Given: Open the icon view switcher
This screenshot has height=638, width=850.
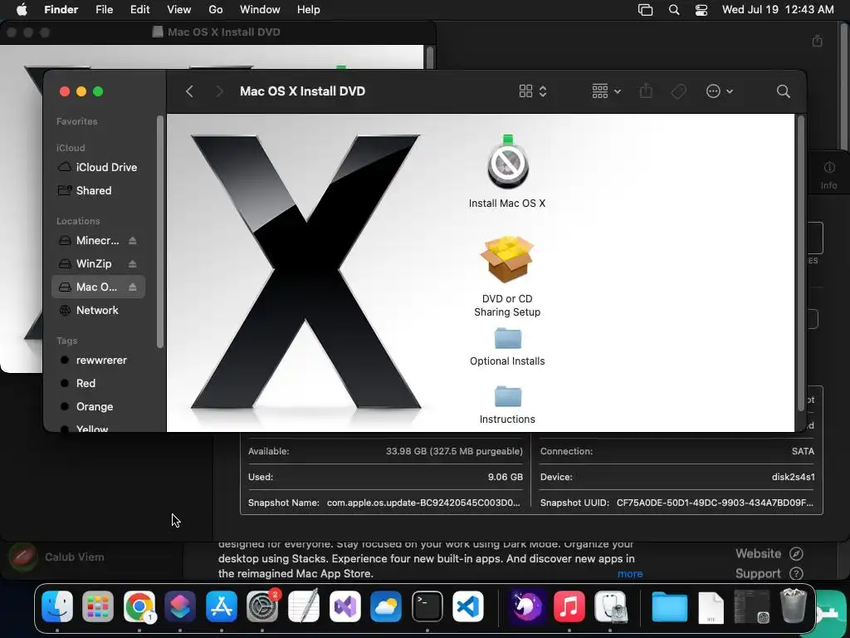Looking at the screenshot, I should [533, 91].
